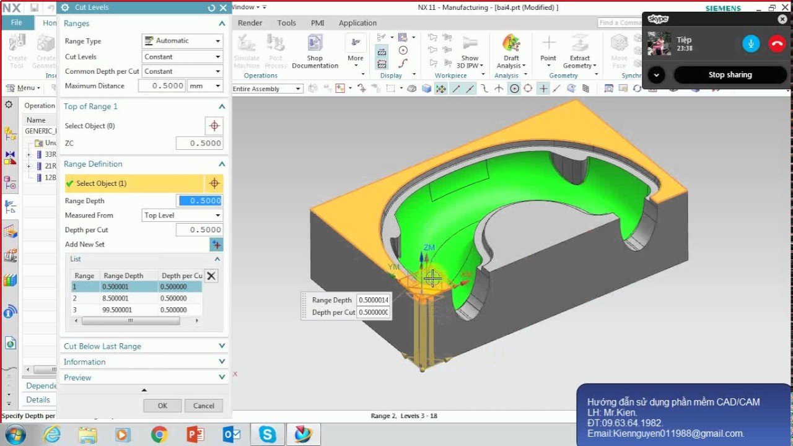Open Shop Documentation tool
The height and width of the screenshot is (446, 793).
pos(315,52)
